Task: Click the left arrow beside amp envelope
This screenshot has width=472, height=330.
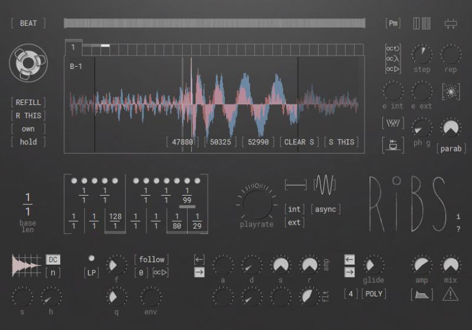Action: [x=199, y=259]
